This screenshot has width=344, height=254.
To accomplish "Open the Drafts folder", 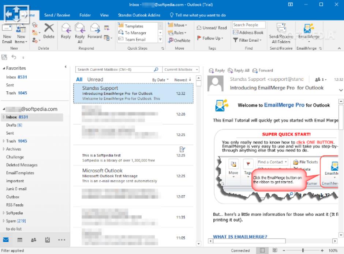I will 14,125.
